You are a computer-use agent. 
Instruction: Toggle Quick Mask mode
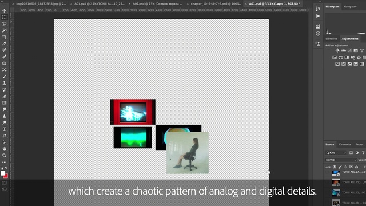coord(4,183)
